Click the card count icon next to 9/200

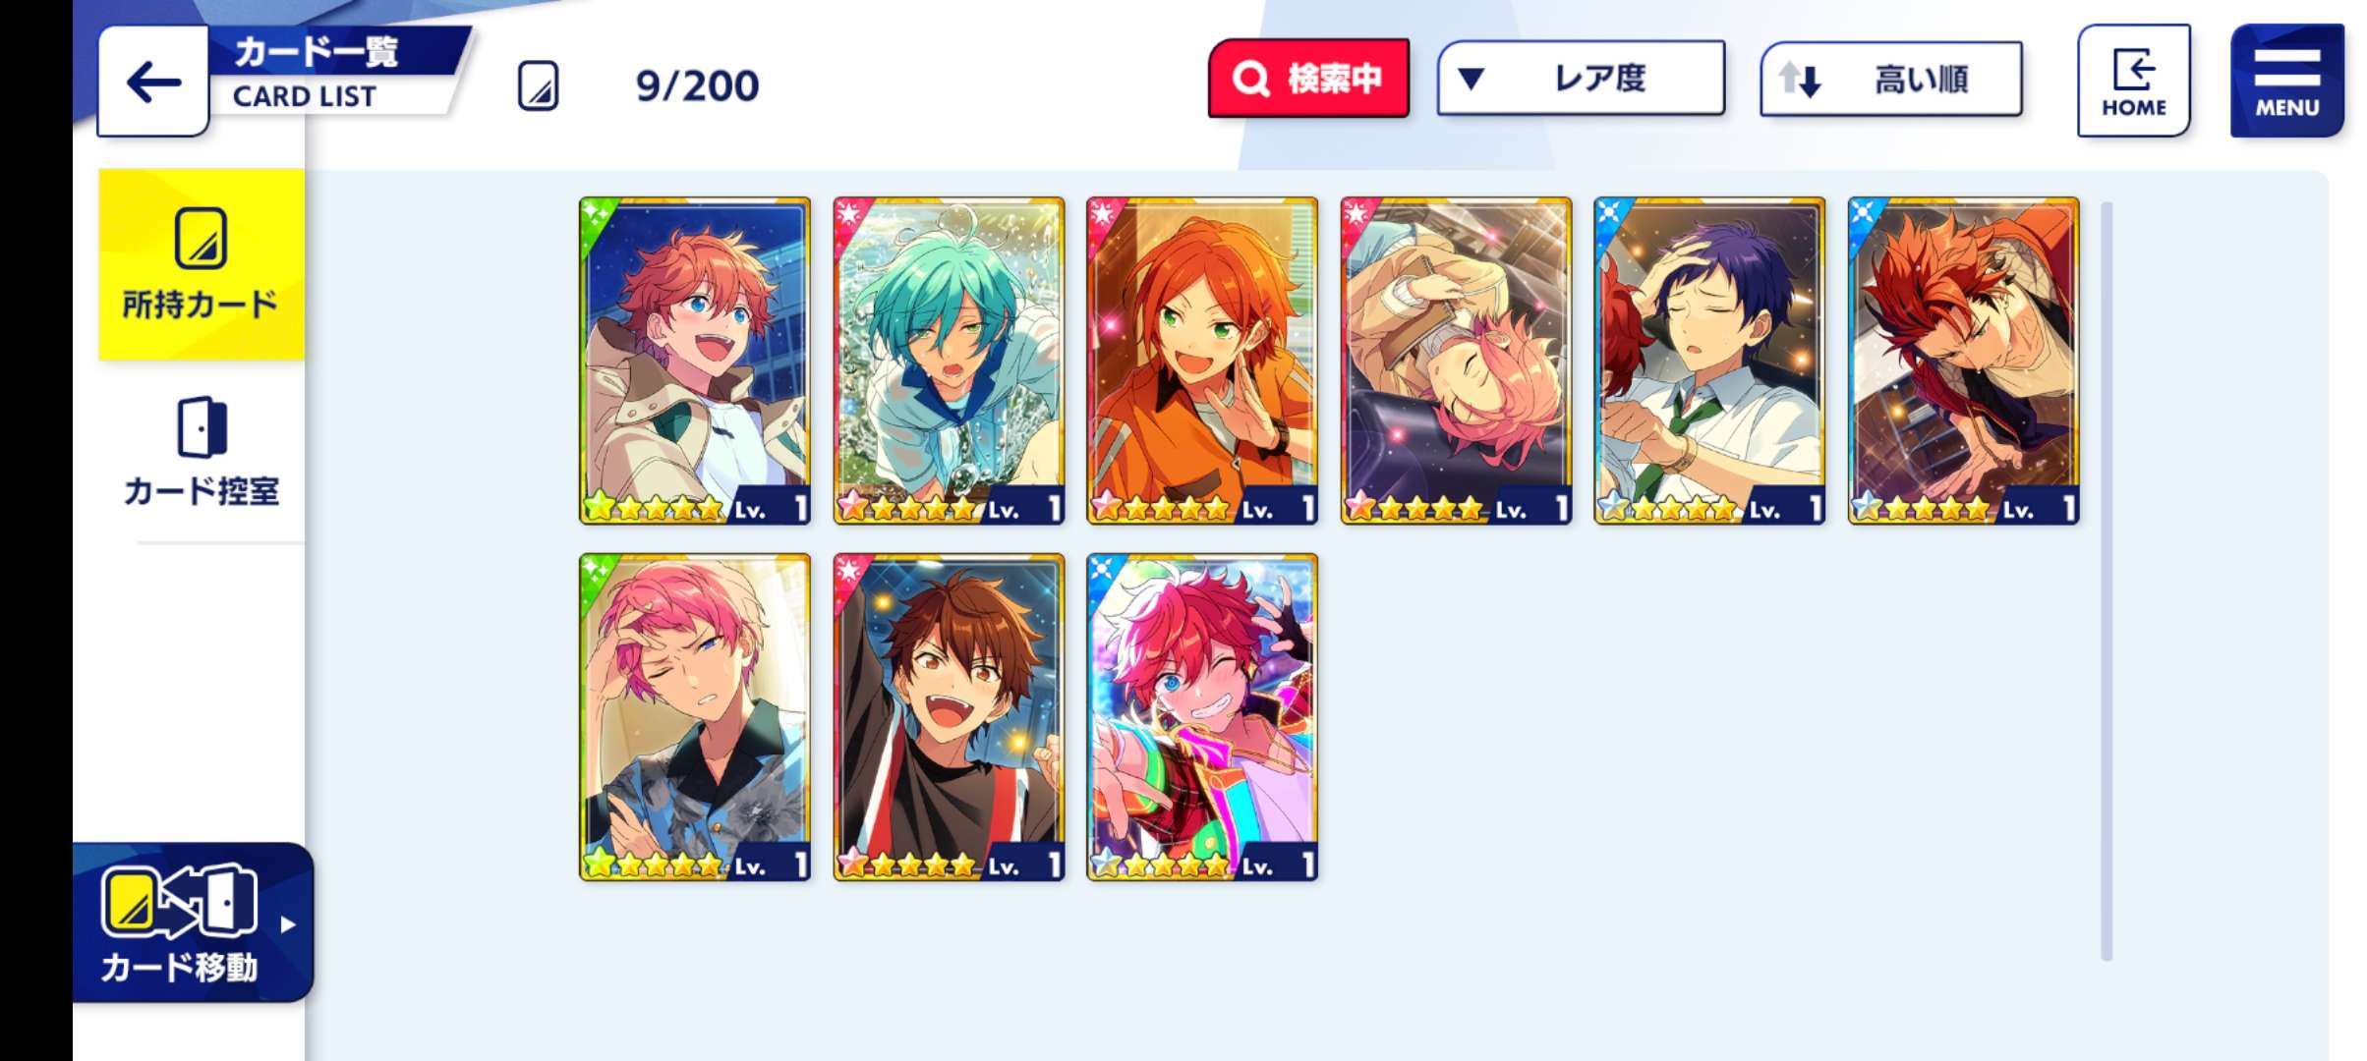pyautogui.click(x=539, y=85)
